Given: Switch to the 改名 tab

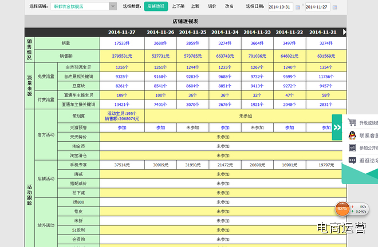Looking at the screenshot, I should [x=229, y=6].
